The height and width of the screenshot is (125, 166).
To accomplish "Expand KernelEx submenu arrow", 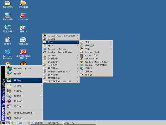I will click(78, 55).
